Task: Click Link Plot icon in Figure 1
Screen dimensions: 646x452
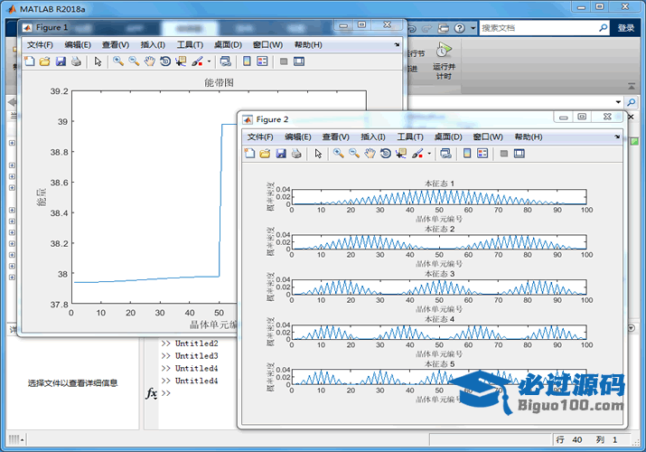Action: (225, 61)
